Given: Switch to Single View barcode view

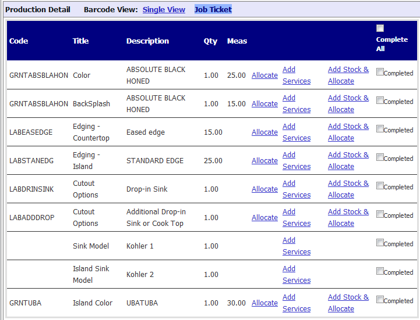Looking at the screenshot, I should pos(164,10).
